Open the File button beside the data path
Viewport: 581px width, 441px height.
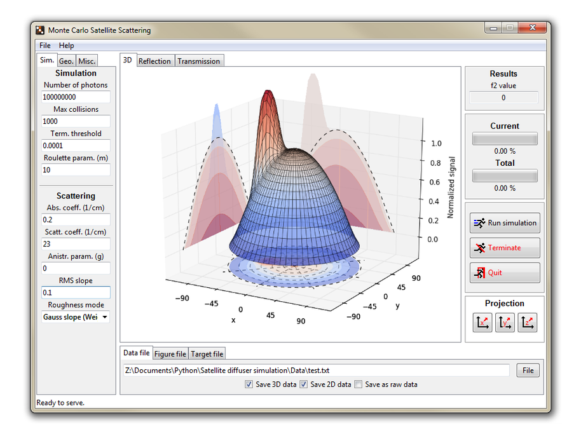[x=528, y=370]
